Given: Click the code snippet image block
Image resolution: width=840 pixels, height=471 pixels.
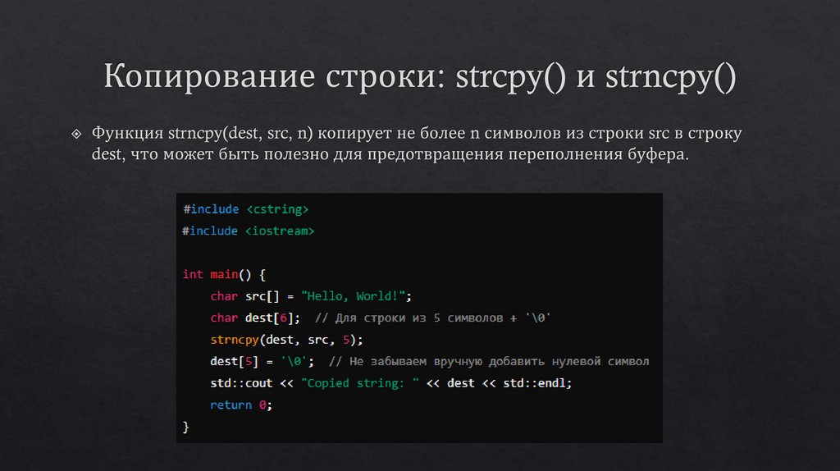Looking at the screenshot, I should tap(419, 318).
